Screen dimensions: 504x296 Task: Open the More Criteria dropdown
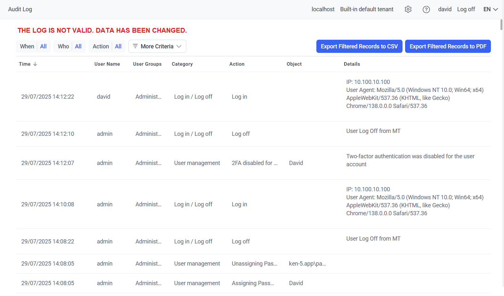pyautogui.click(x=157, y=46)
